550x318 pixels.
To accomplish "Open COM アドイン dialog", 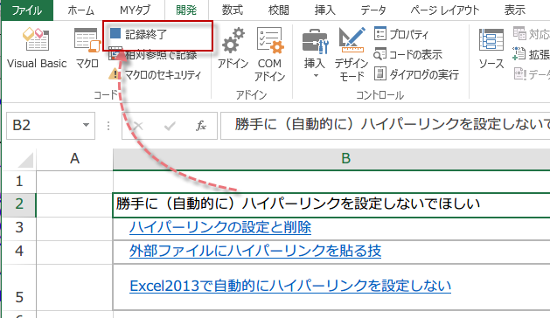I will click(x=269, y=54).
